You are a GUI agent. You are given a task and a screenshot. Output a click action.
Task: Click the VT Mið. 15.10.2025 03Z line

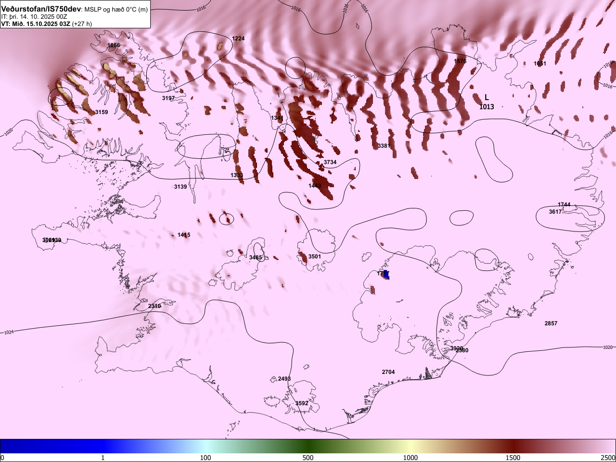(35, 24)
